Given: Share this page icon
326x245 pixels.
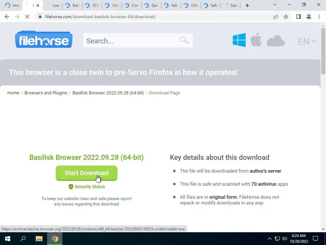Looking at the screenshot, I should click(276, 17).
